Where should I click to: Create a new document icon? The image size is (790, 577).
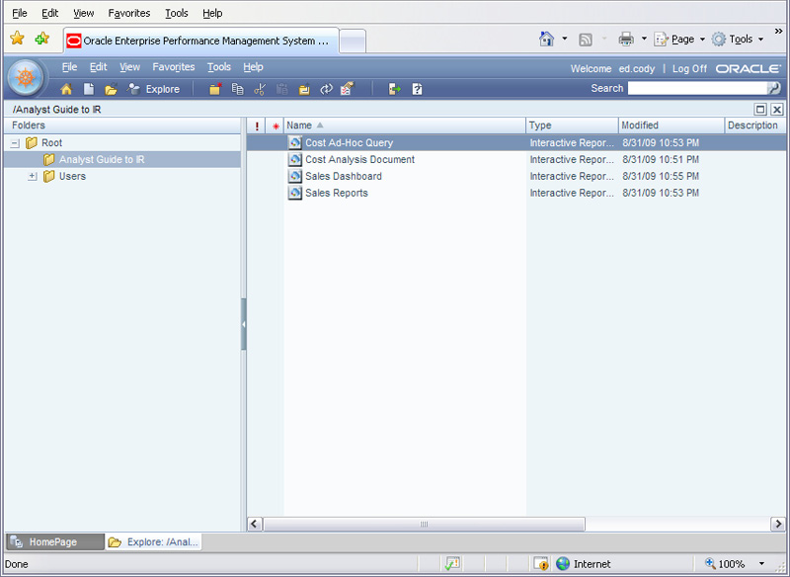coord(89,89)
